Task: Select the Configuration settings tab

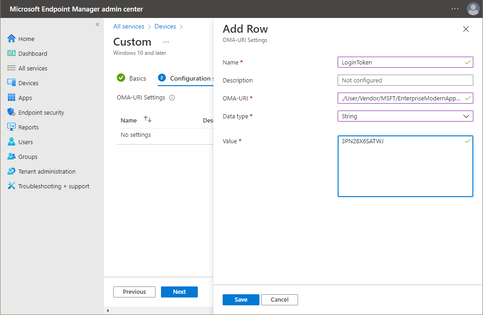Action: coord(185,78)
